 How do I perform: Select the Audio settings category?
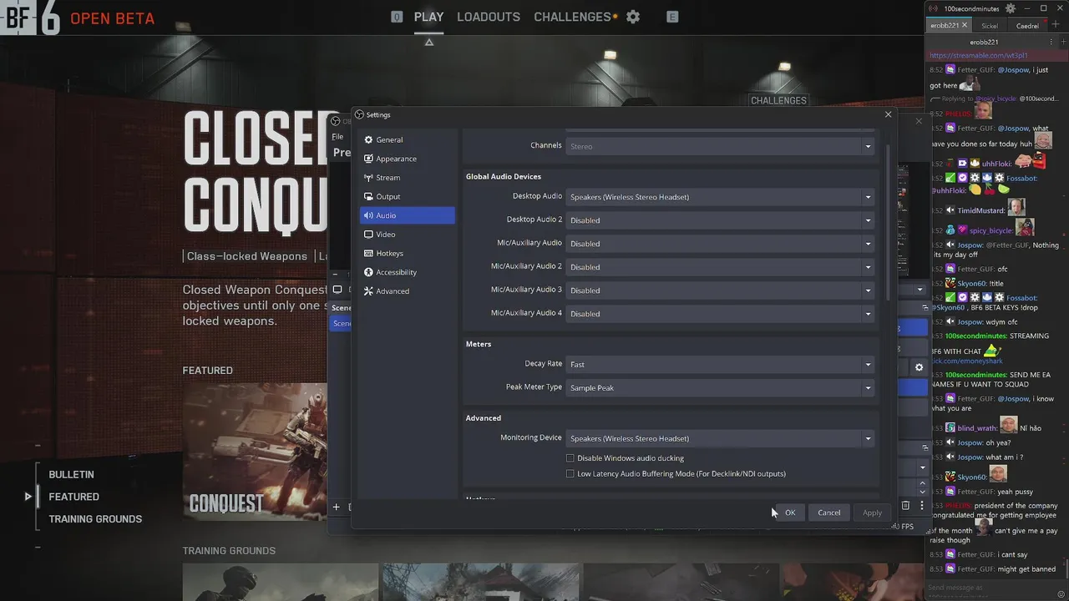click(407, 215)
